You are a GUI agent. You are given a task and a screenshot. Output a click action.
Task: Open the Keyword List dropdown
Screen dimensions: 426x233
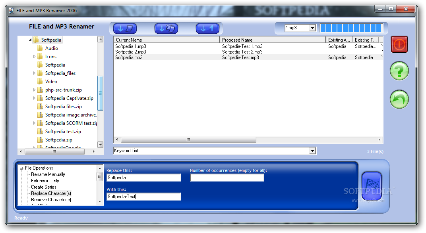[x=312, y=151]
